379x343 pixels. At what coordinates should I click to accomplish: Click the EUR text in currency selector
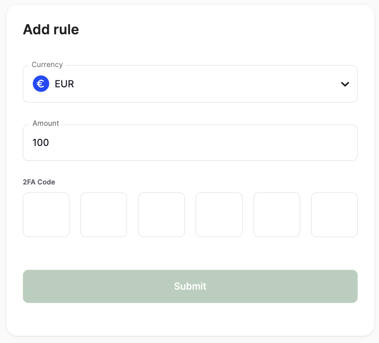pos(64,84)
